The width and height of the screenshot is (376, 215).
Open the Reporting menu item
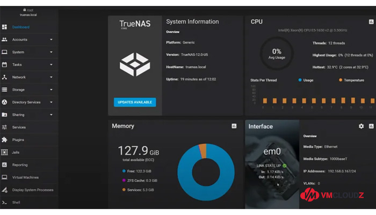[29, 164]
